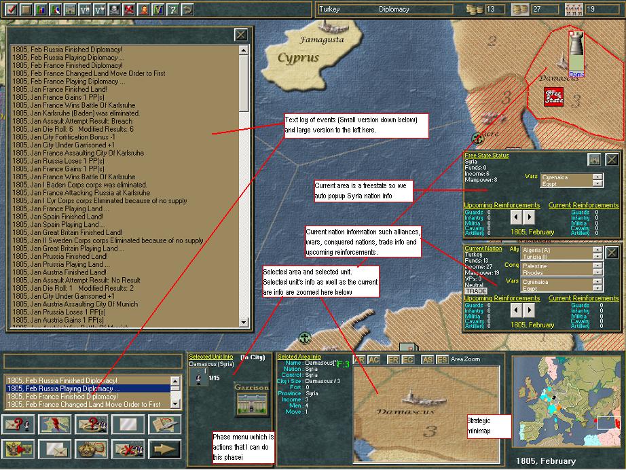Click the anchor port icon near Acre
Viewport: 626px width, 470px height.
pyautogui.click(x=477, y=139)
